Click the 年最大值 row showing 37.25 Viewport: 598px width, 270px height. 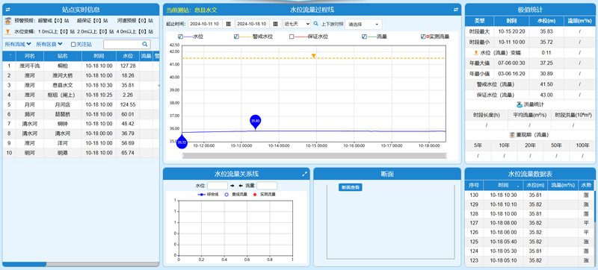pyautogui.click(x=531, y=63)
